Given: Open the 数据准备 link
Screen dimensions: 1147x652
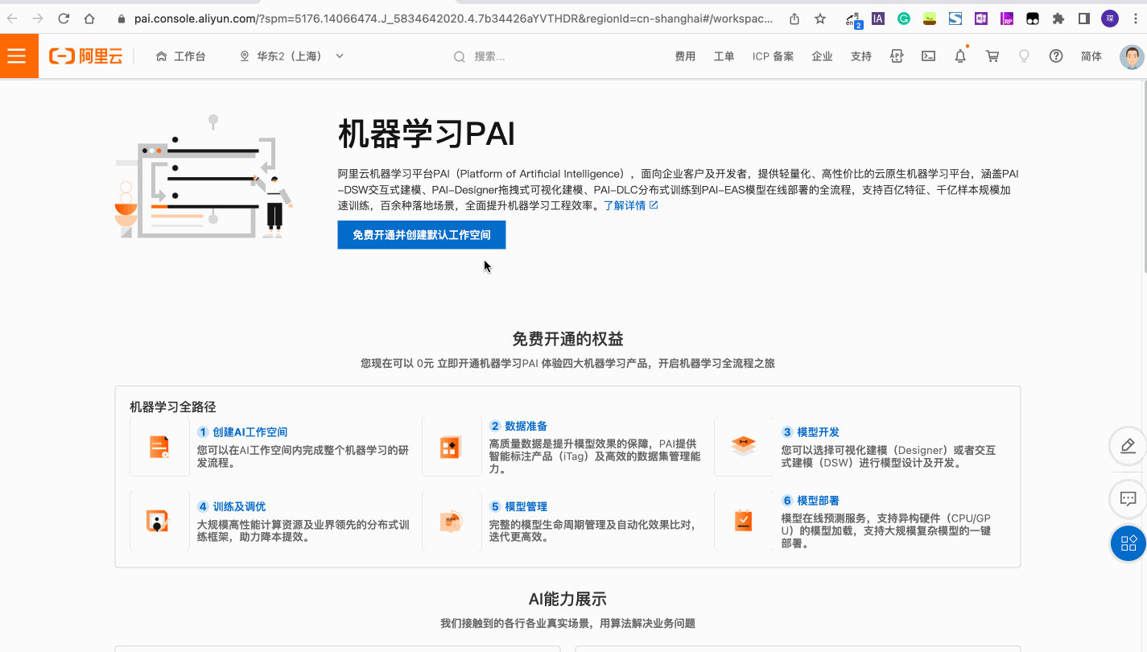Looking at the screenshot, I should 526,426.
